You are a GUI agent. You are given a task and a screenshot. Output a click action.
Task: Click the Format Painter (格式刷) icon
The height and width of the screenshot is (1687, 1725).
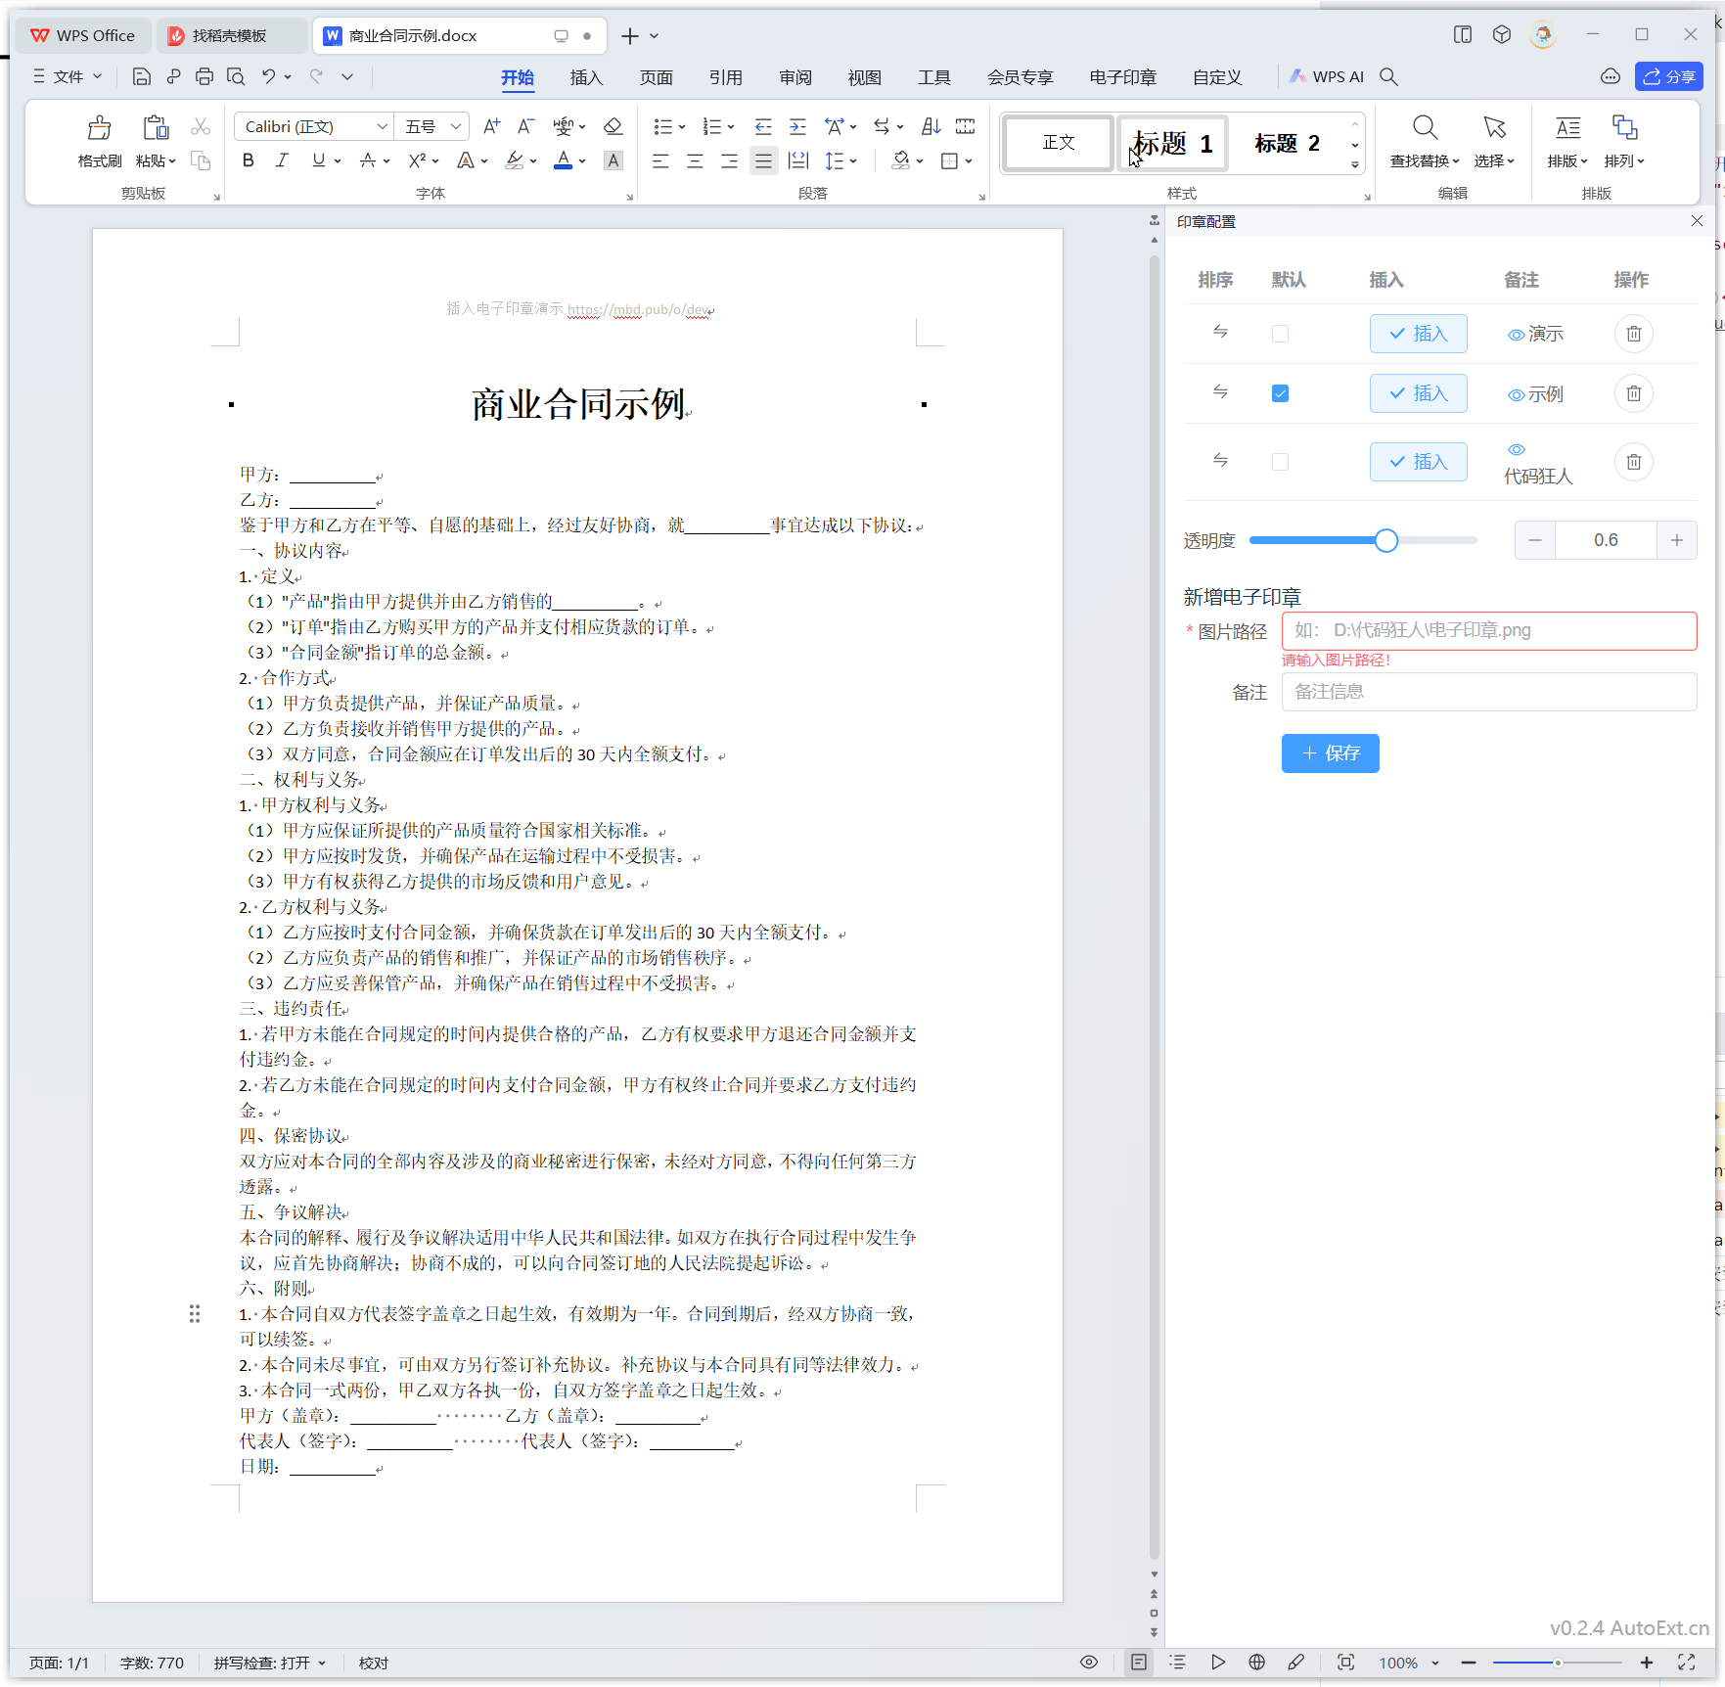click(x=99, y=129)
